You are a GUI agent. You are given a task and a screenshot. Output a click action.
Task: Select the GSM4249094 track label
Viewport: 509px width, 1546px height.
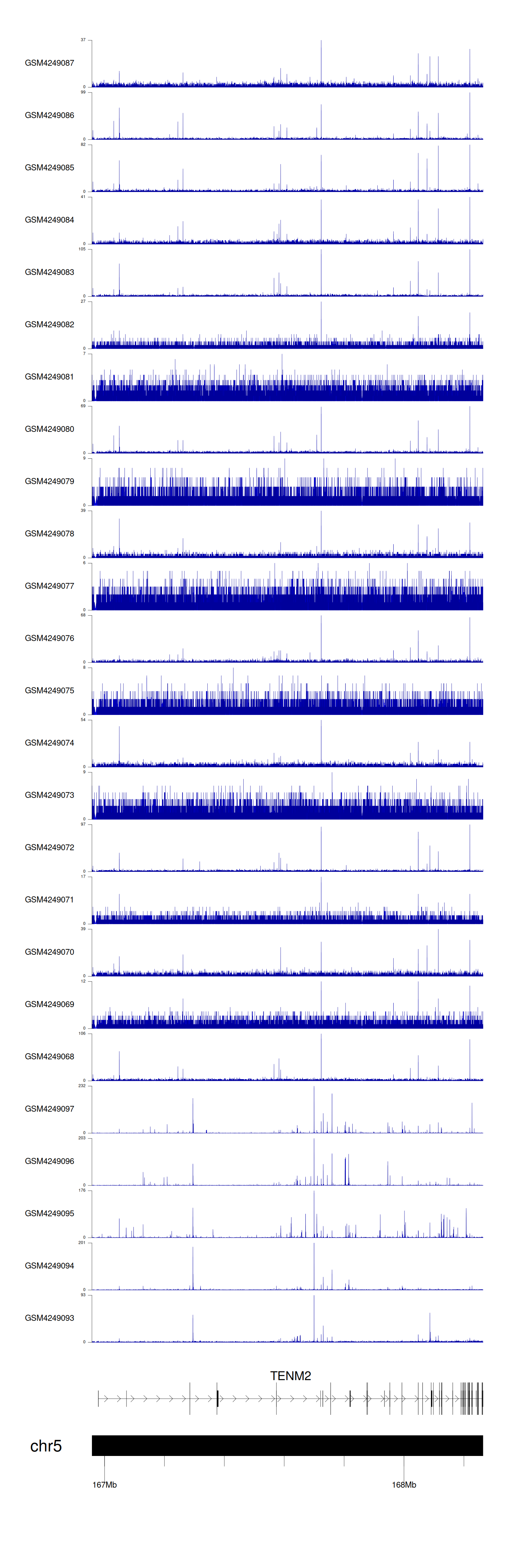pyautogui.click(x=49, y=1265)
